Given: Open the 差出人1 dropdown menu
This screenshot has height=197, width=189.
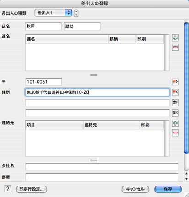Looking at the screenshot, I should 53,13.
